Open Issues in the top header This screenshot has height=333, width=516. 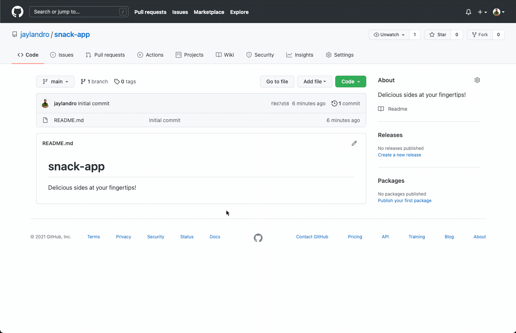pyautogui.click(x=180, y=12)
